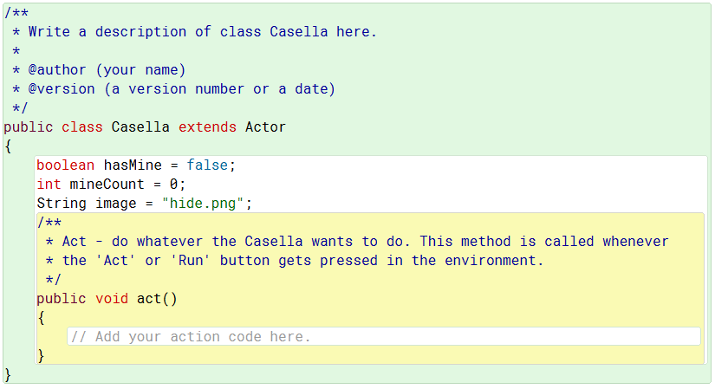Click the 'boolean' type keyword

point(66,165)
